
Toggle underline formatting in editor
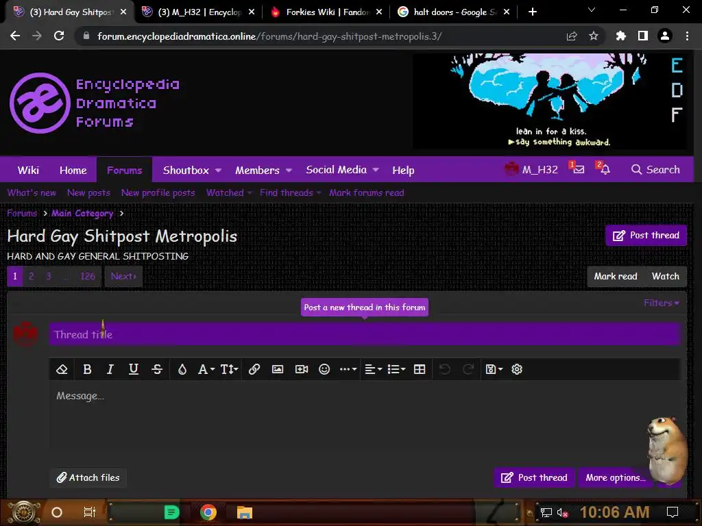coord(134,369)
